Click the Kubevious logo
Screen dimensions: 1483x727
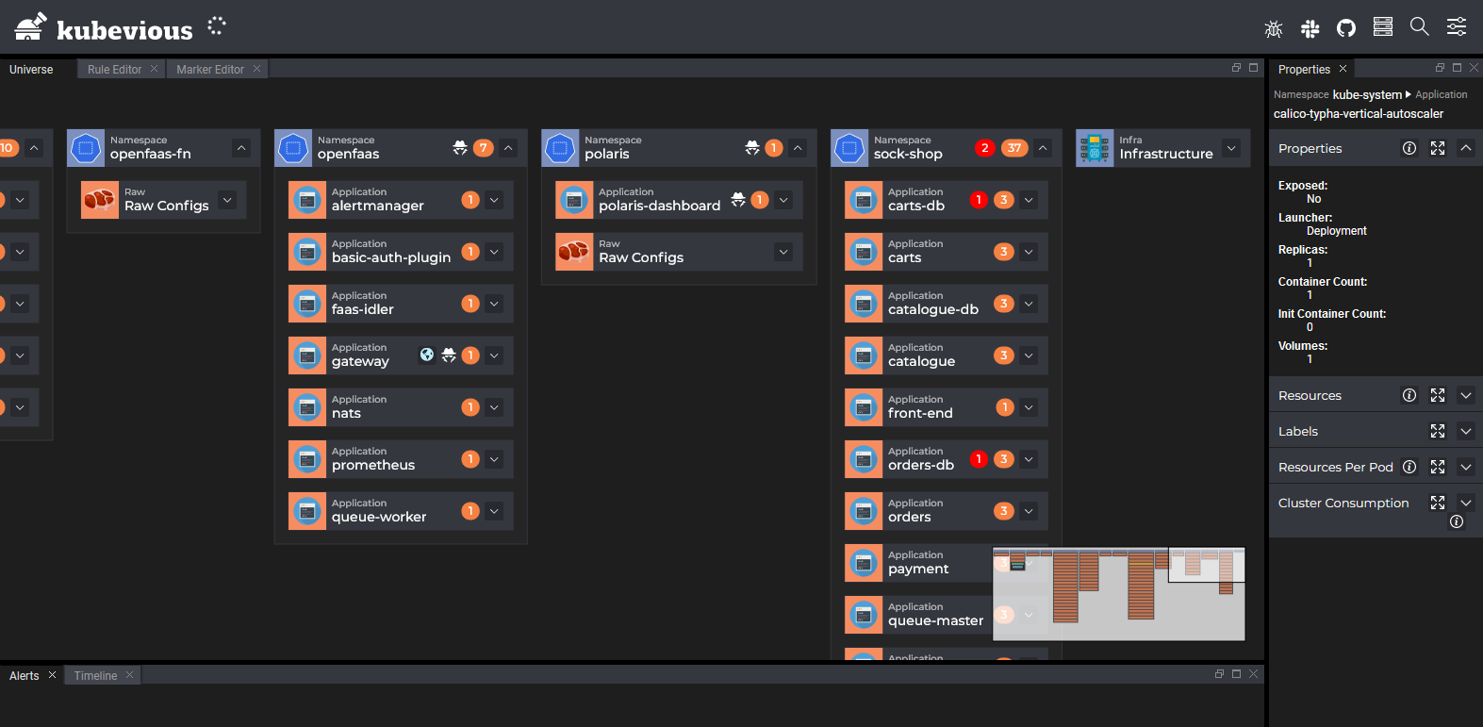pyautogui.click(x=104, y=28)
